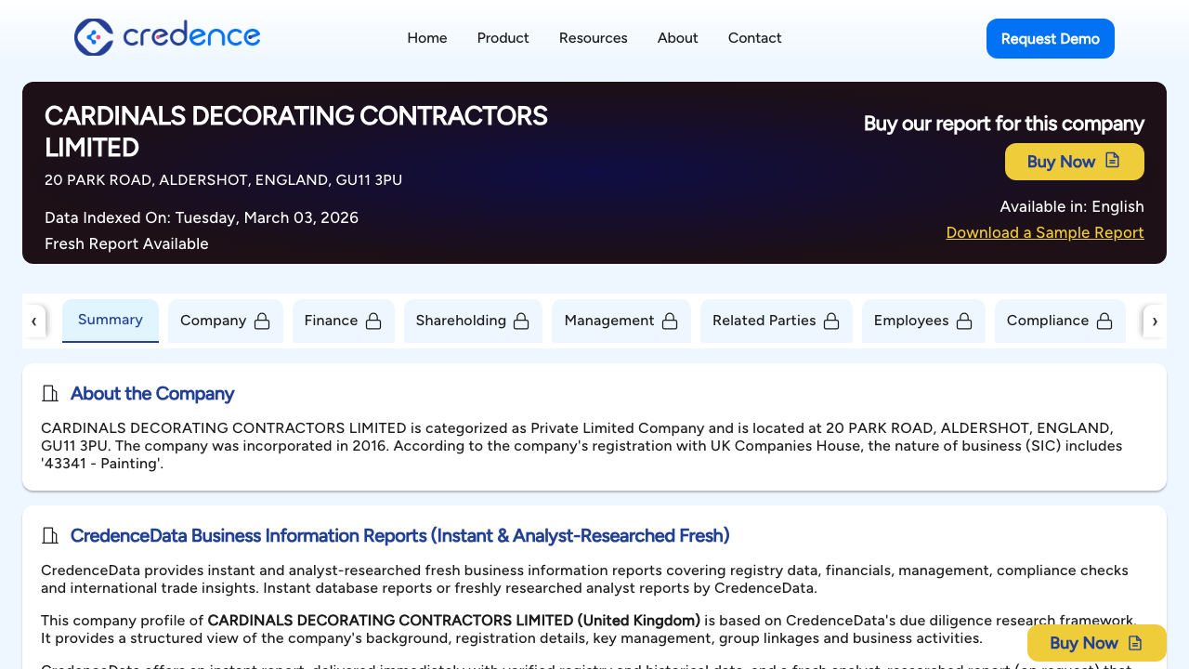Viewport: 1189px width, 669px height.
Task: Click the document icon beside CredenceData Business Information Reports
Action: click(50, 535)
